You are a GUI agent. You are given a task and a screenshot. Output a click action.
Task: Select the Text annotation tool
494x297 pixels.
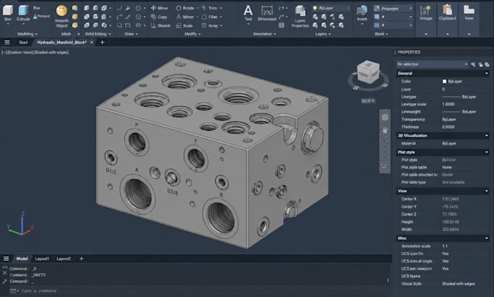click(248, 13)
